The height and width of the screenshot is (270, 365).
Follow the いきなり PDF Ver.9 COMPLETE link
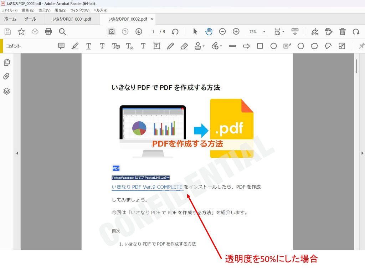[x=147, y=187]
